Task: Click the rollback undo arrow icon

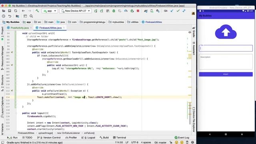Action: point(10,16)
